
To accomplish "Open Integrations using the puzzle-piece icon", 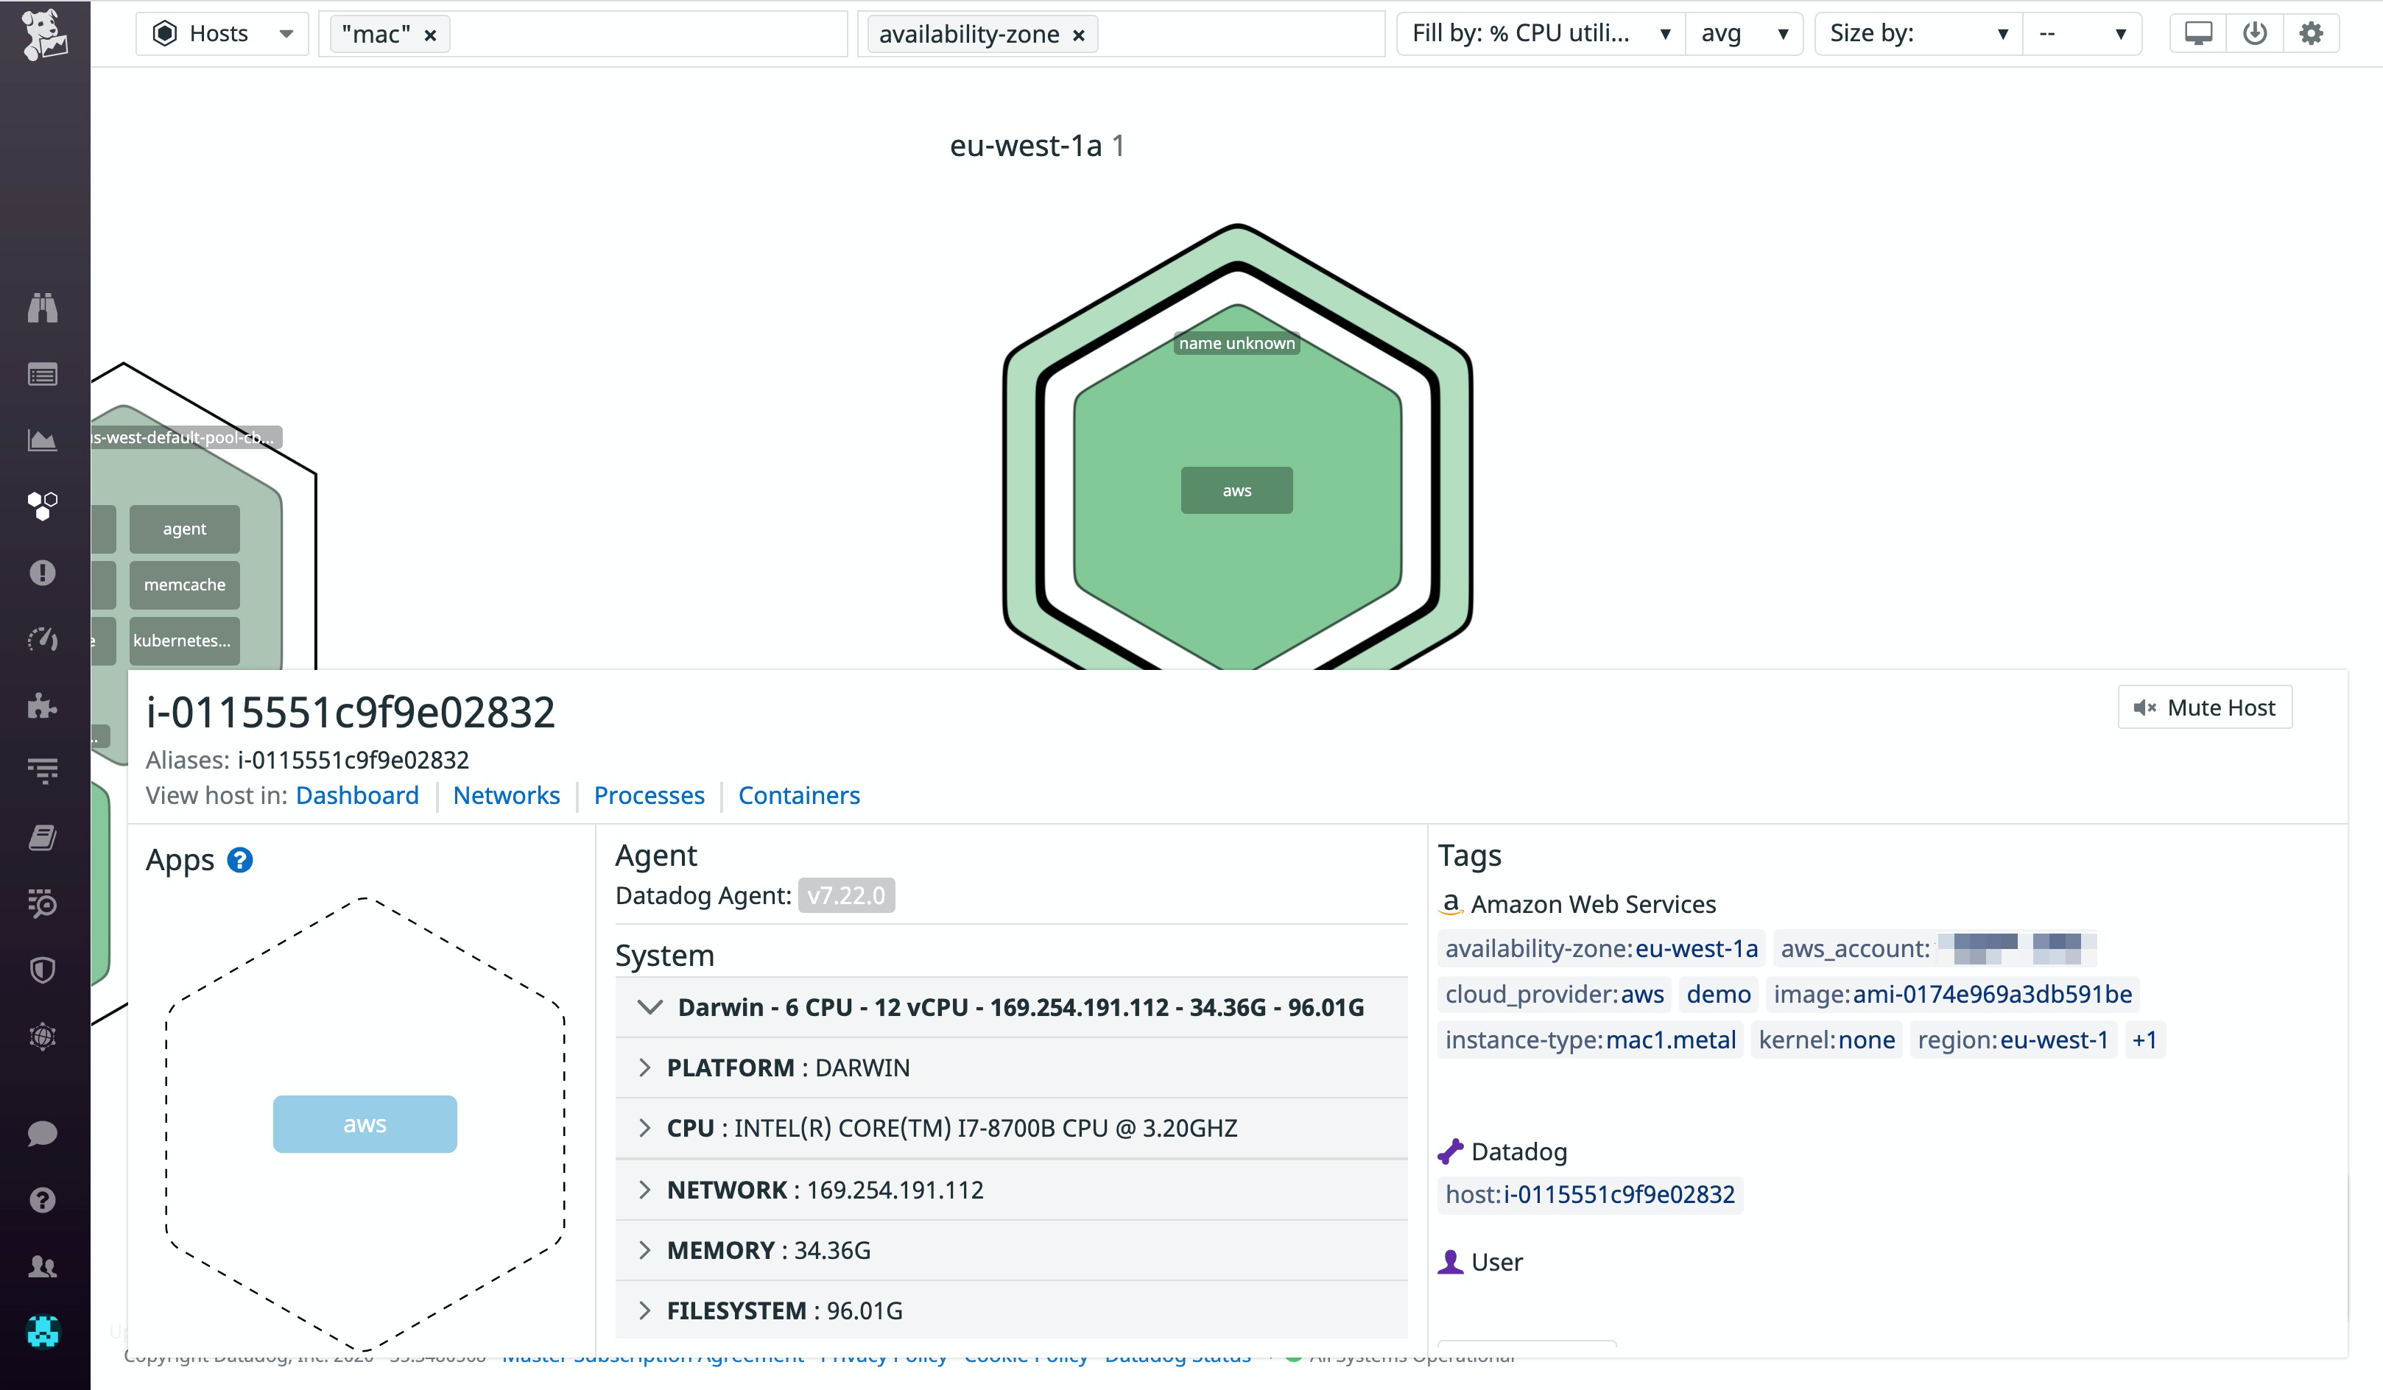I will click(43, 706).
